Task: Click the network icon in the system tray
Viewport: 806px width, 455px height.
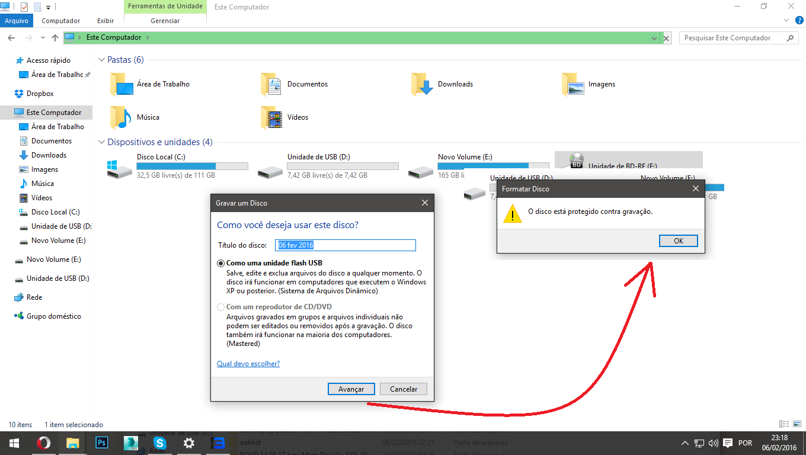Action: (699, 443)
